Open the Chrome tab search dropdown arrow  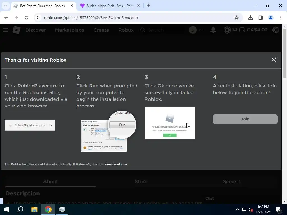click(x=6, y=6)
